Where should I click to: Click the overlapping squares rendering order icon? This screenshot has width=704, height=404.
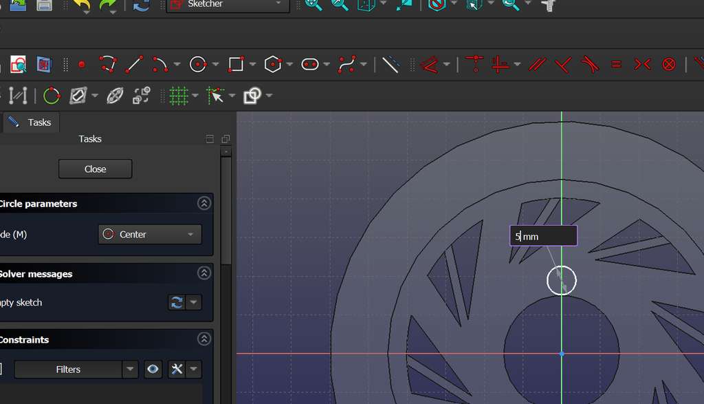252,96
